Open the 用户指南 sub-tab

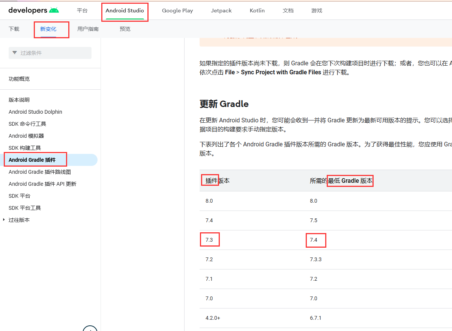(x=88, y=29)
